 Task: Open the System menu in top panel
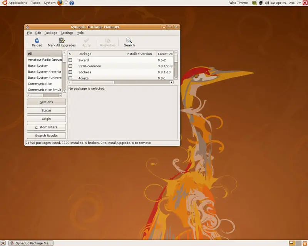(x=49, y=3)
